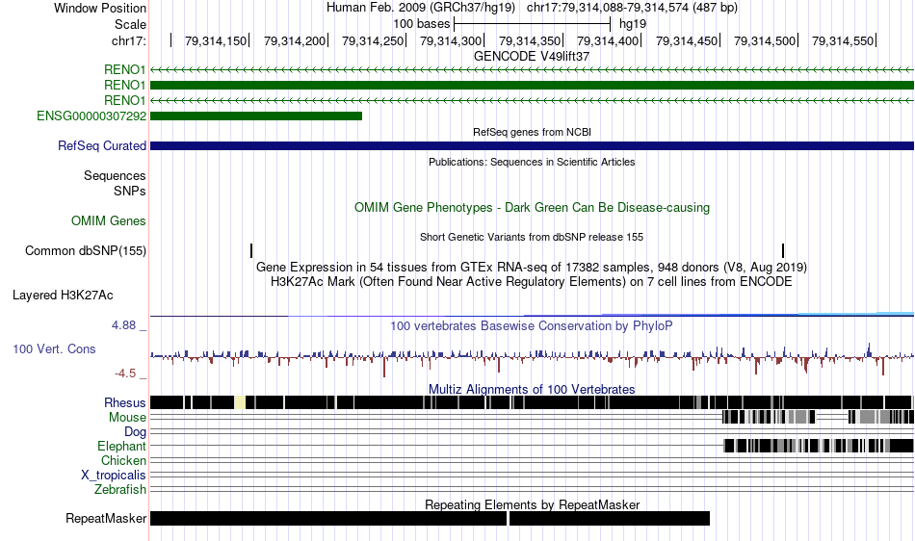Click the -4.5 PhyloP lower scale value
This screenshot has width=915, height=541.
pos(125,374)
